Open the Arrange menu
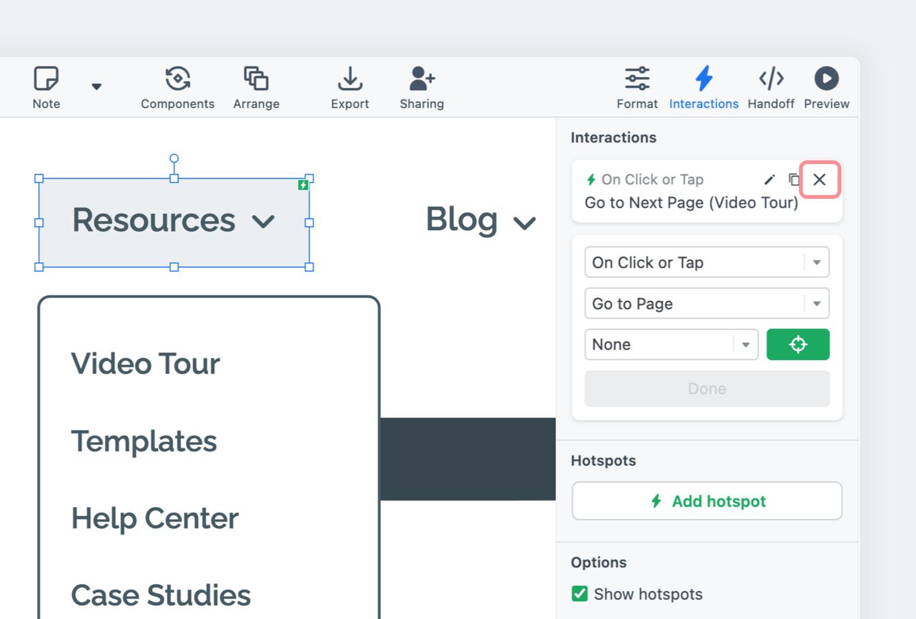Image resolution: width=916 pixels, height=619 pixels. (256, 88)
